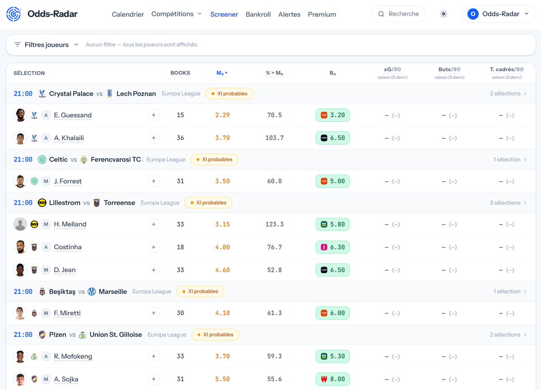Click the Lillestrom club crest in match header
Screen dimensions: 541x390
(x=42, y=203)
